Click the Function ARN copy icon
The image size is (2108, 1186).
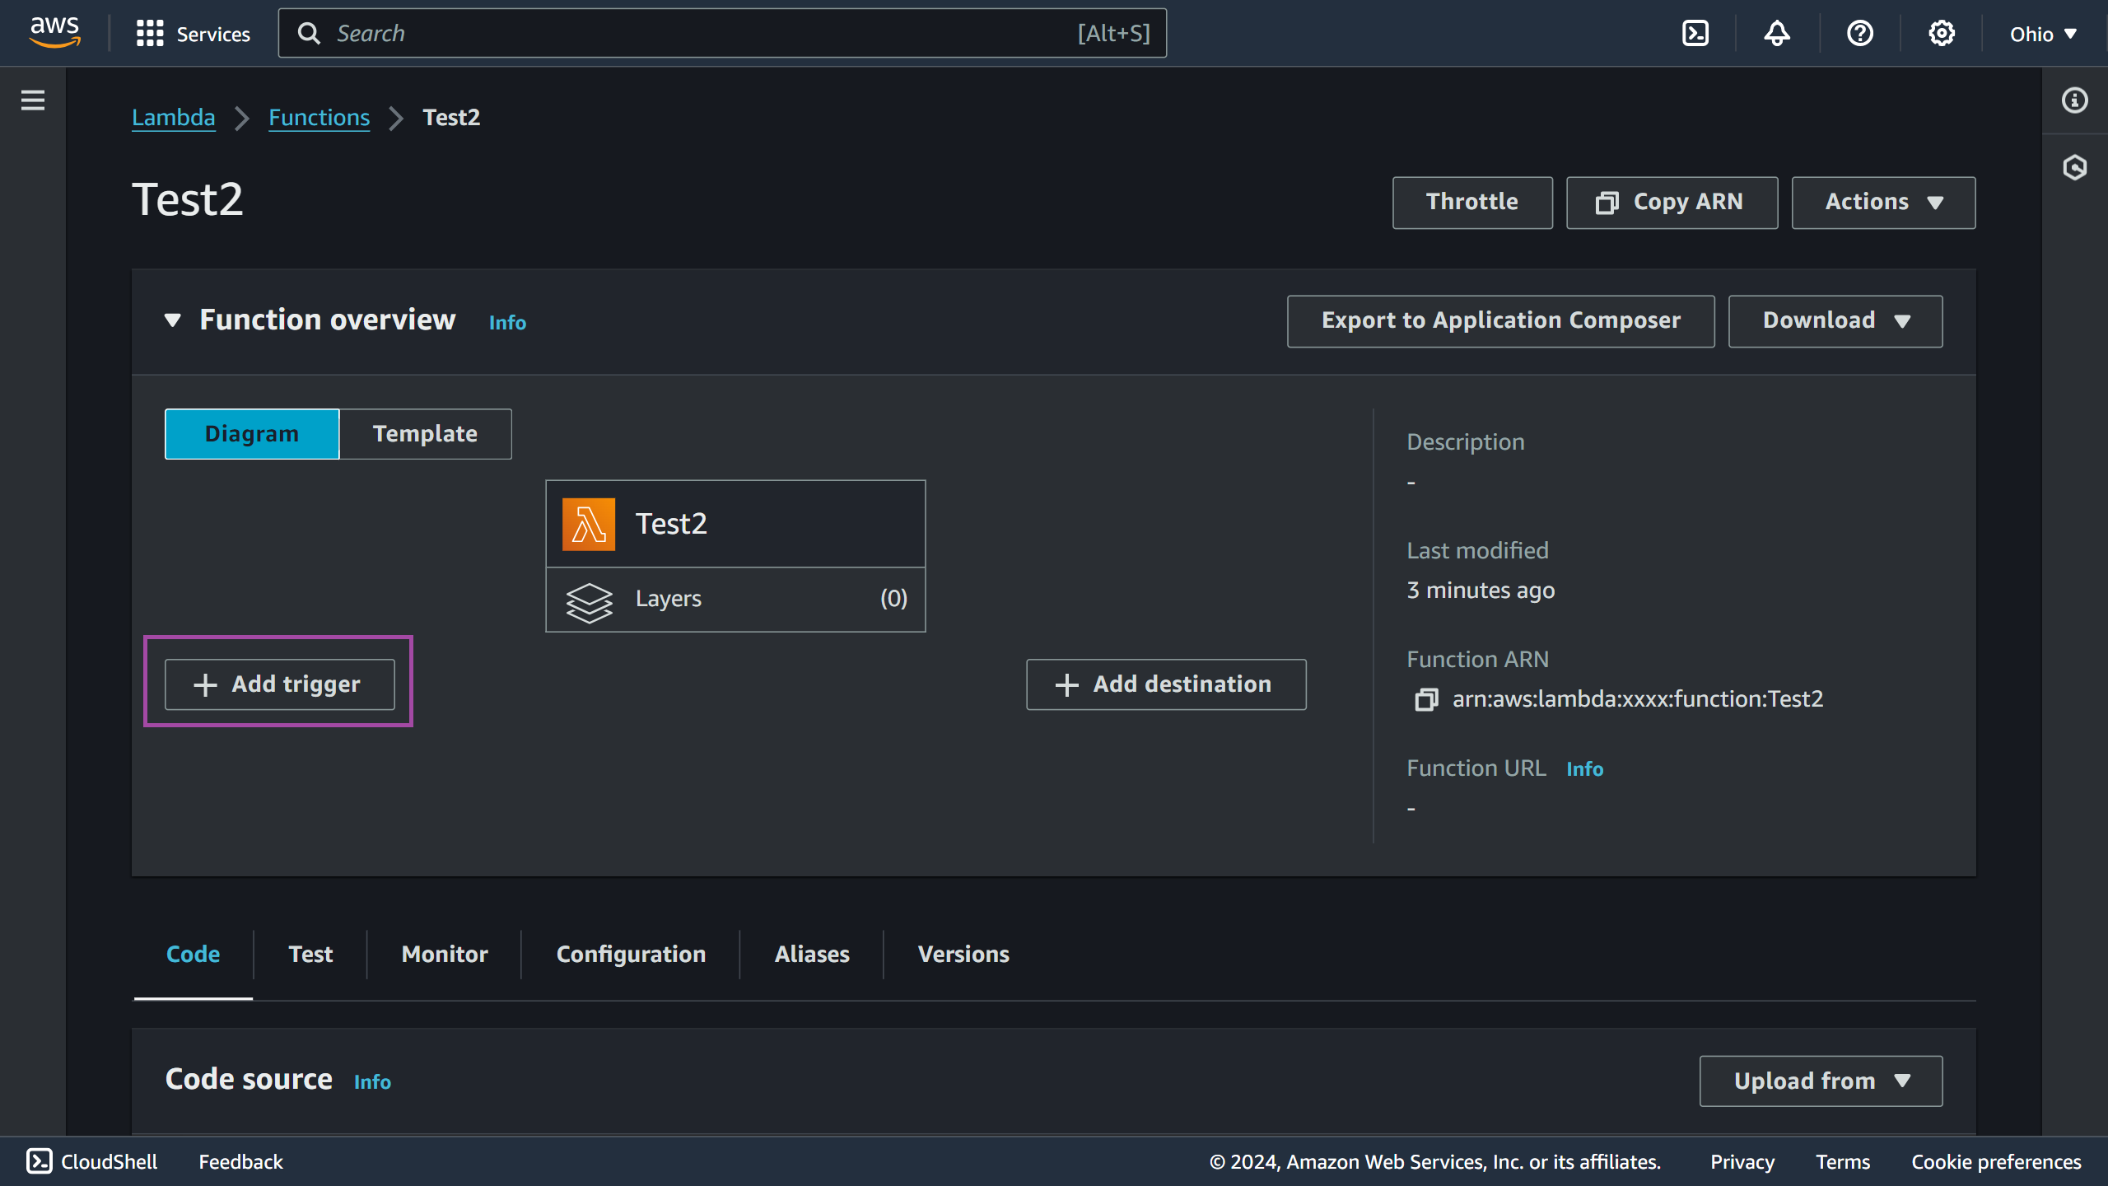click(1426, 698)
